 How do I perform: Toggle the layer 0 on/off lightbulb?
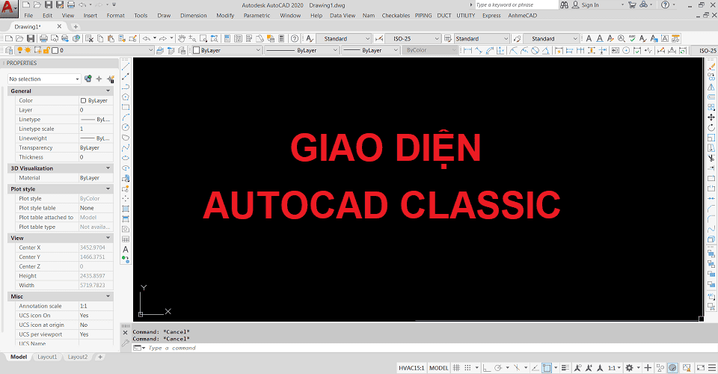(x=19, y=50)
